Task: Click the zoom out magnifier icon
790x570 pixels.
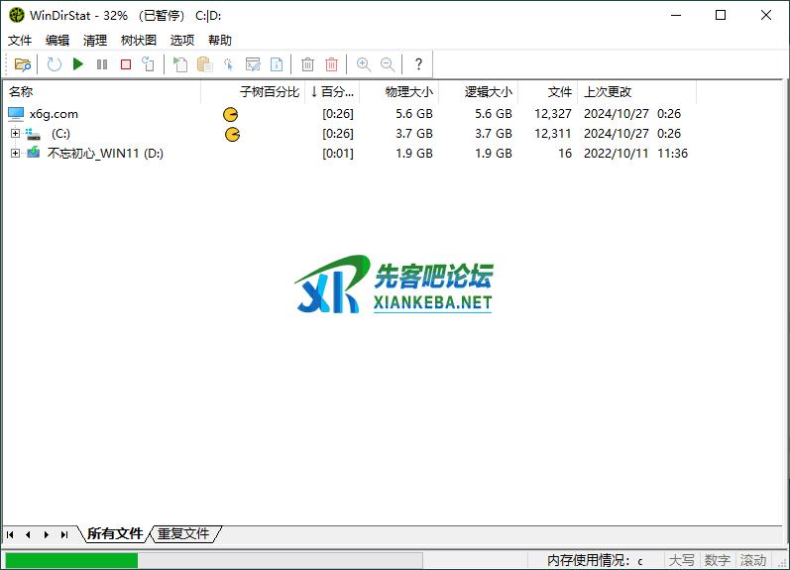Action: [388, 64]
